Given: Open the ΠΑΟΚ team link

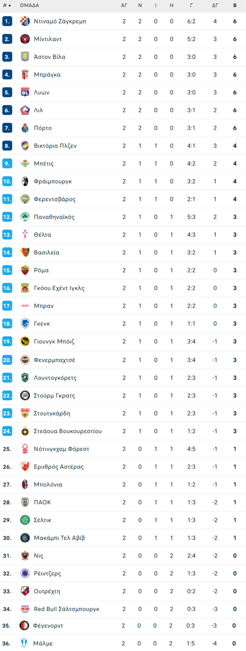Looking at the screenshot, I should coord(42,502).
